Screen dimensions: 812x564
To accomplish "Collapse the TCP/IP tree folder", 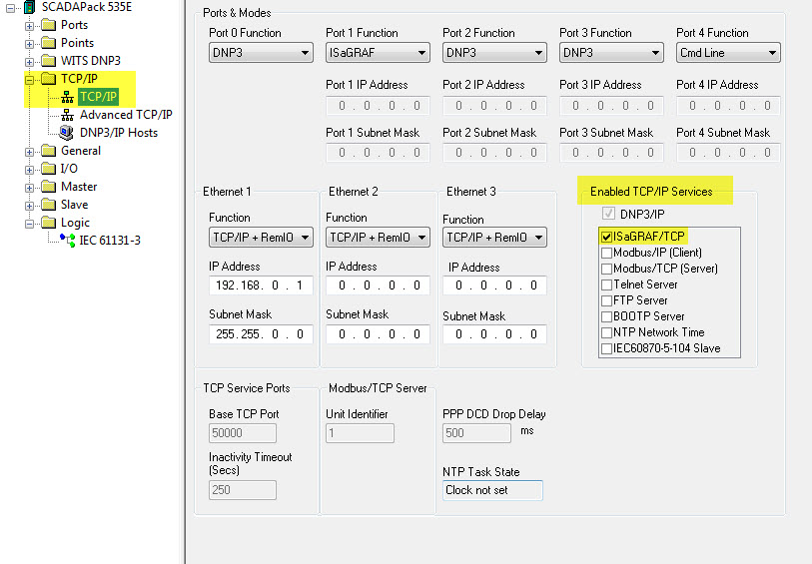I will 30,80.
